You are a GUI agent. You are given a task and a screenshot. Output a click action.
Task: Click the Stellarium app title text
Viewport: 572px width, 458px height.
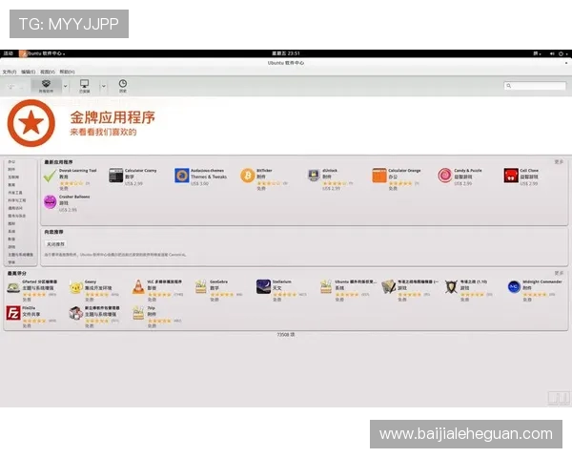281,282
